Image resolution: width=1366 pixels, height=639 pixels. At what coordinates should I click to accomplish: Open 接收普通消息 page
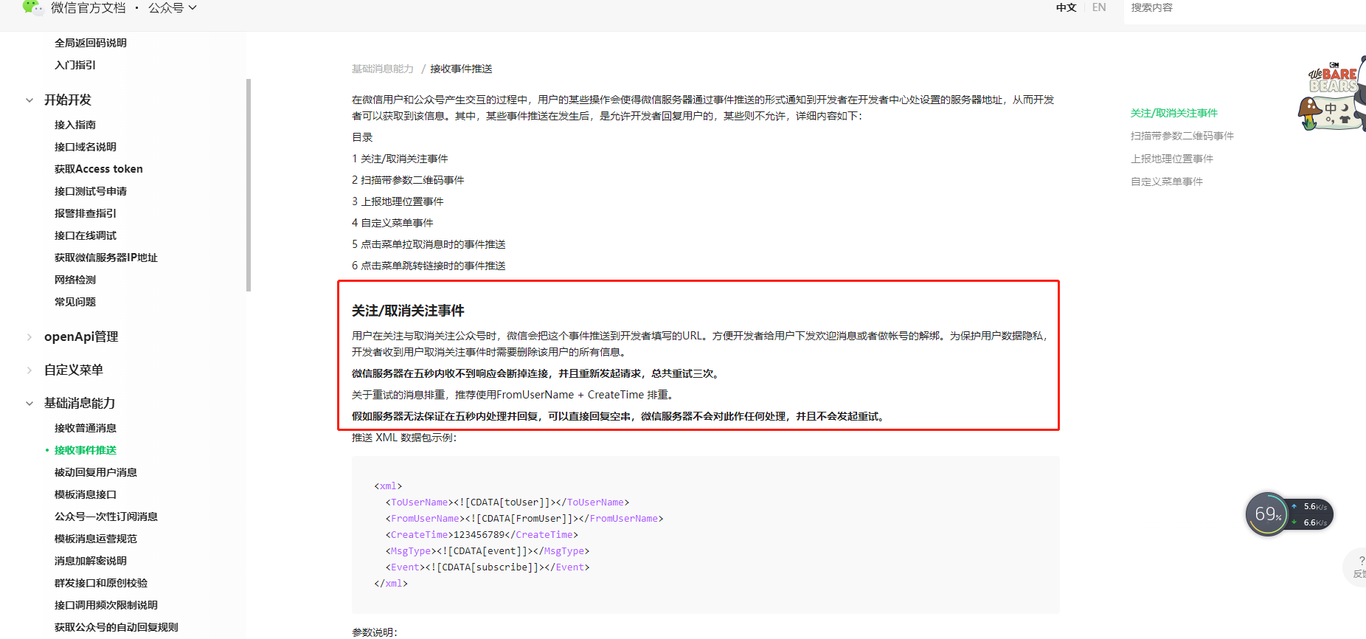pos(86,428)
